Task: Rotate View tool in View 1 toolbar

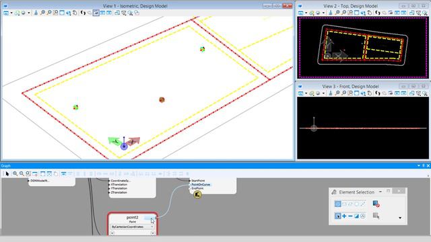Action: pos(69,13)
